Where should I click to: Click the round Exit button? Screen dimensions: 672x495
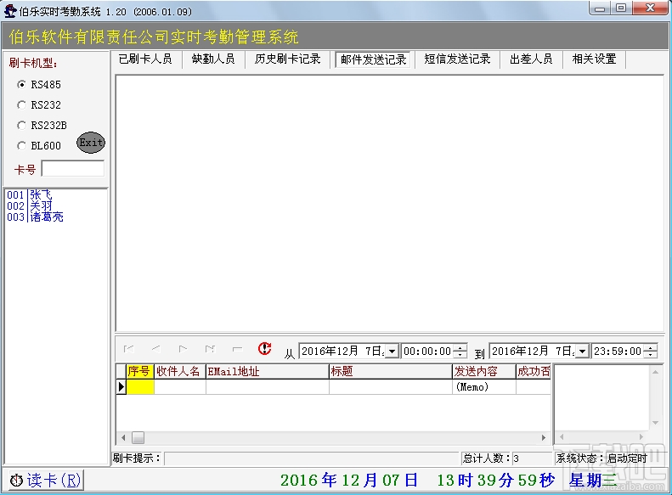point(91,143)
